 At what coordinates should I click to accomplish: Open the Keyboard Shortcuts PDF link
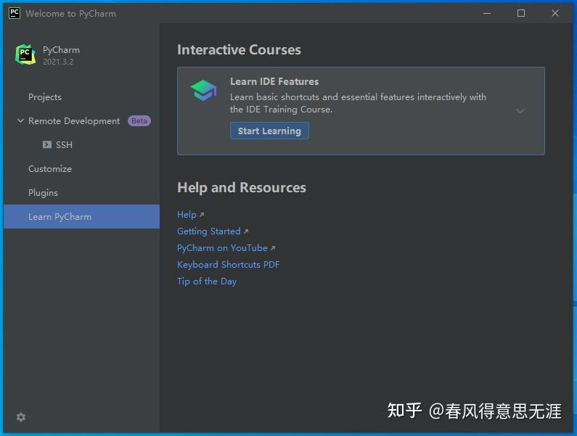point(228,265)
